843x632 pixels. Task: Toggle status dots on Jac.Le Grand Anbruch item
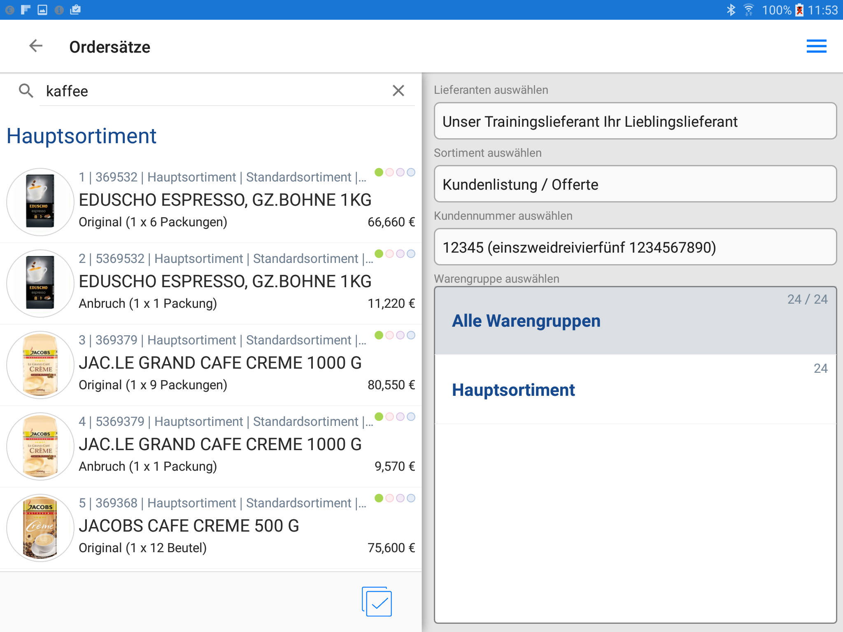coord(395,416)
